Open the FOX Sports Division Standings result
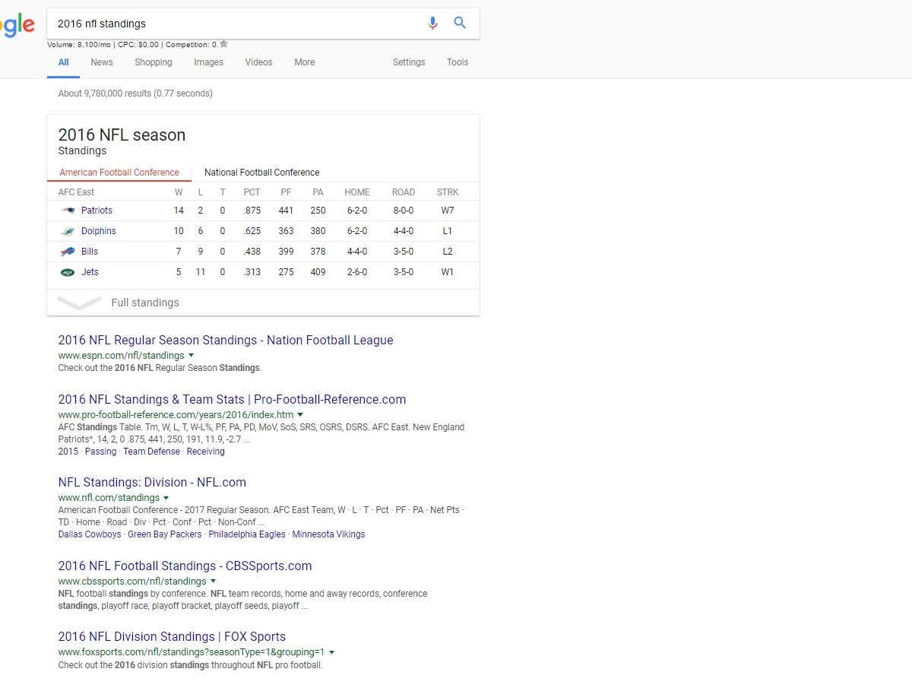The image size is (912, 691). point(172,637)
